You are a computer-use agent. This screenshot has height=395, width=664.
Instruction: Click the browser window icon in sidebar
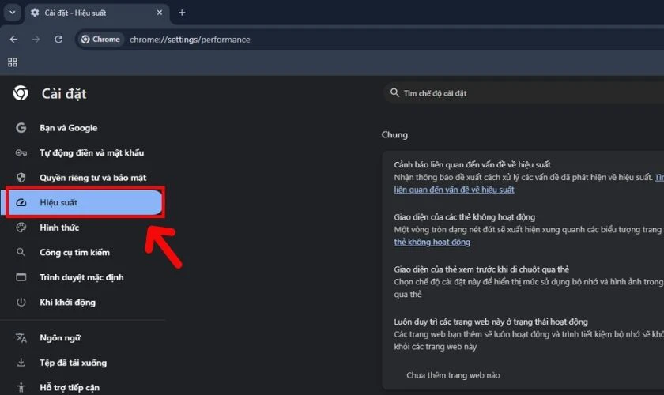[x=21, y=277]
